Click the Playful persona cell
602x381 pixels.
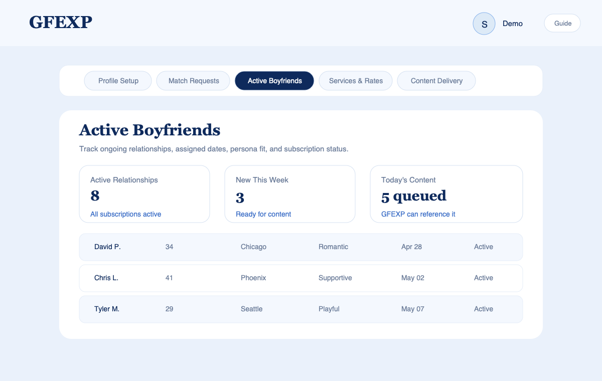329,309
